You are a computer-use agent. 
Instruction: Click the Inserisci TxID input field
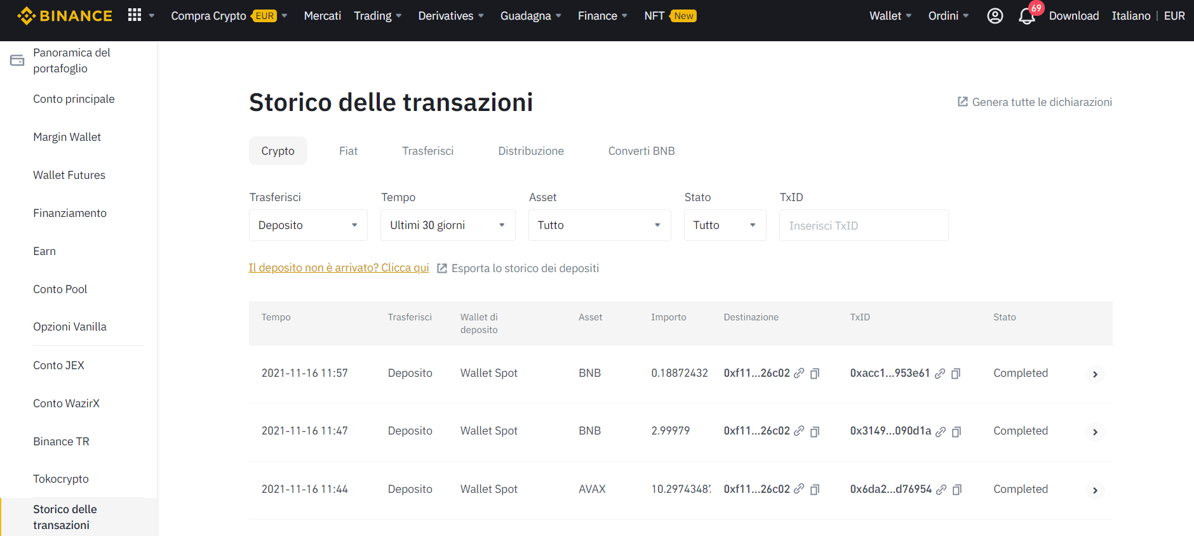click(864, 225)
